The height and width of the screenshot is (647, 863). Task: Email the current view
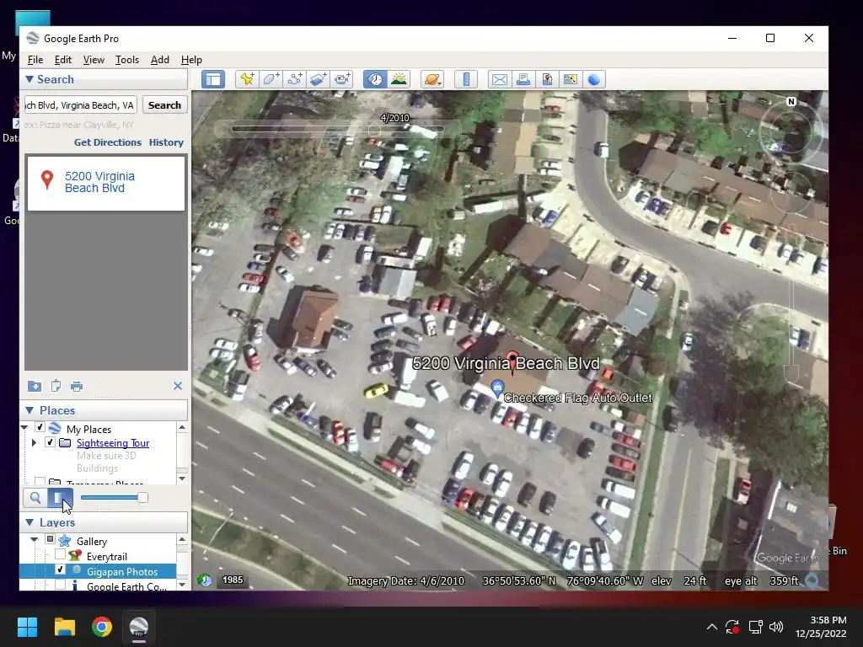(499, 79)
